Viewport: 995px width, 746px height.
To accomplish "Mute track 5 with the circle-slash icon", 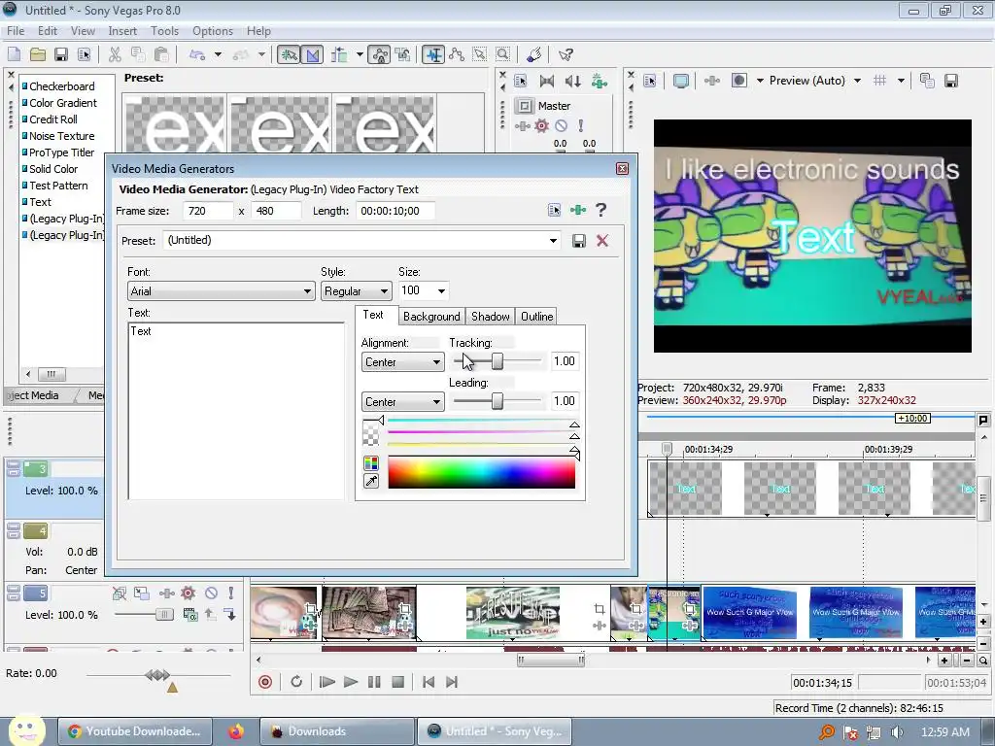I will (211, 593).
